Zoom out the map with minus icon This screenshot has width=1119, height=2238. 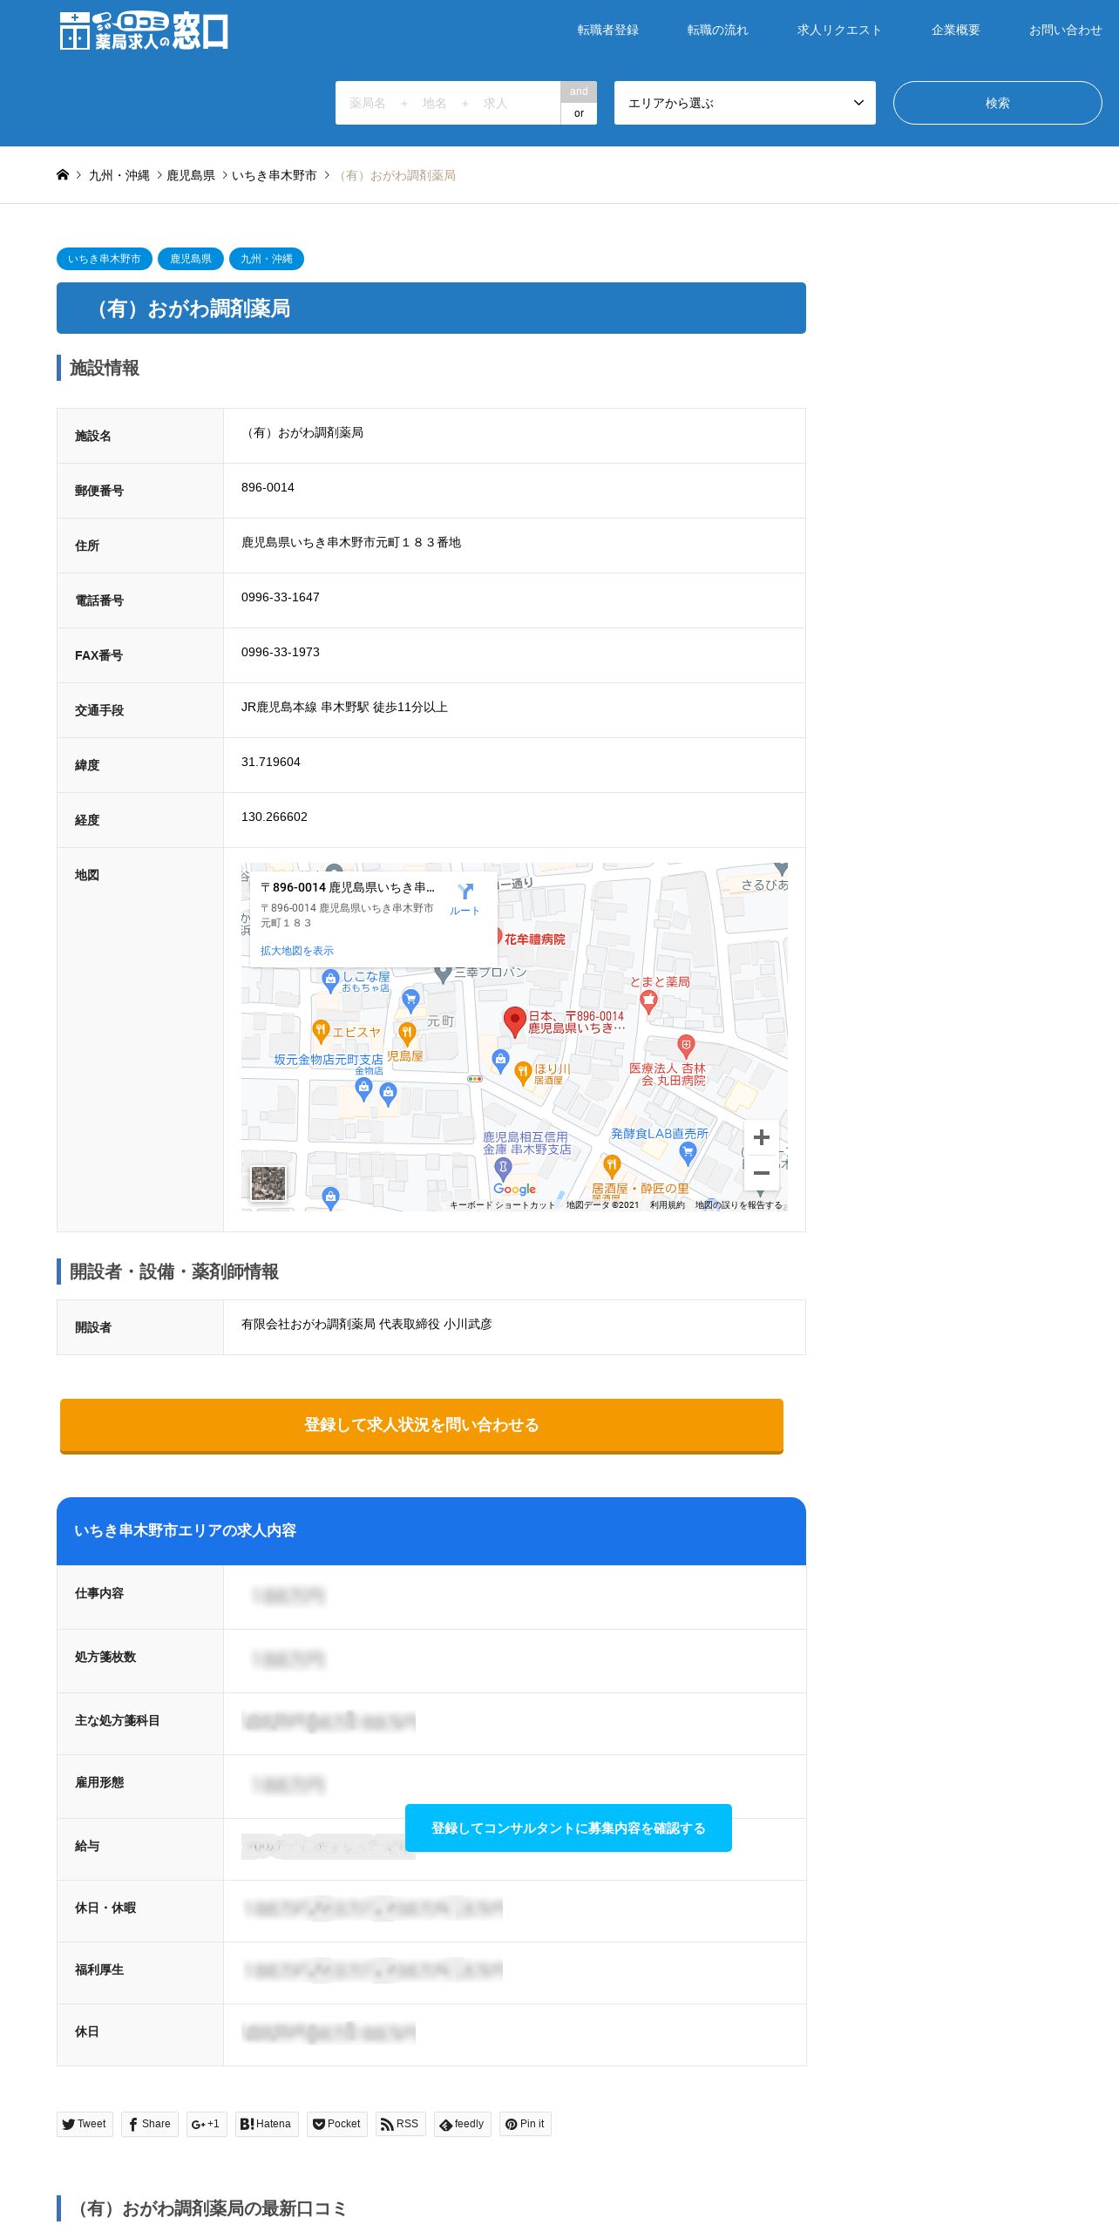click(761, 1173)
